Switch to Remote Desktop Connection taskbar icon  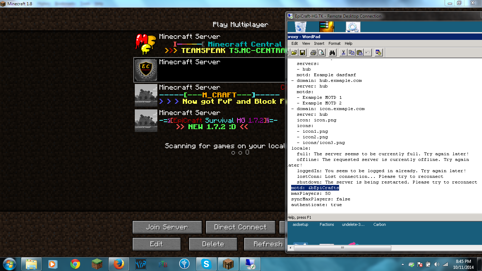[x=250, y=264]
